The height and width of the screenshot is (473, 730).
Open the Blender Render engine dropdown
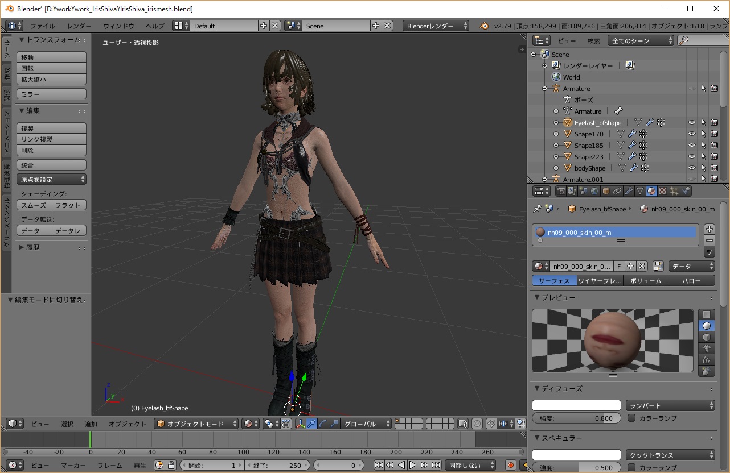(436, 26)
